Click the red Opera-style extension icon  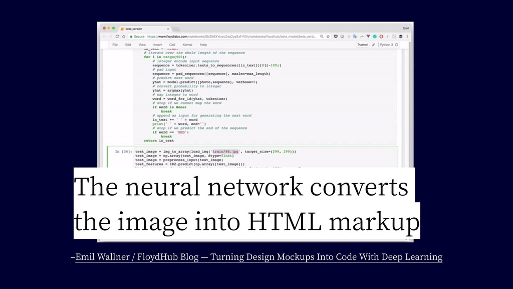(x=381, y=37)
